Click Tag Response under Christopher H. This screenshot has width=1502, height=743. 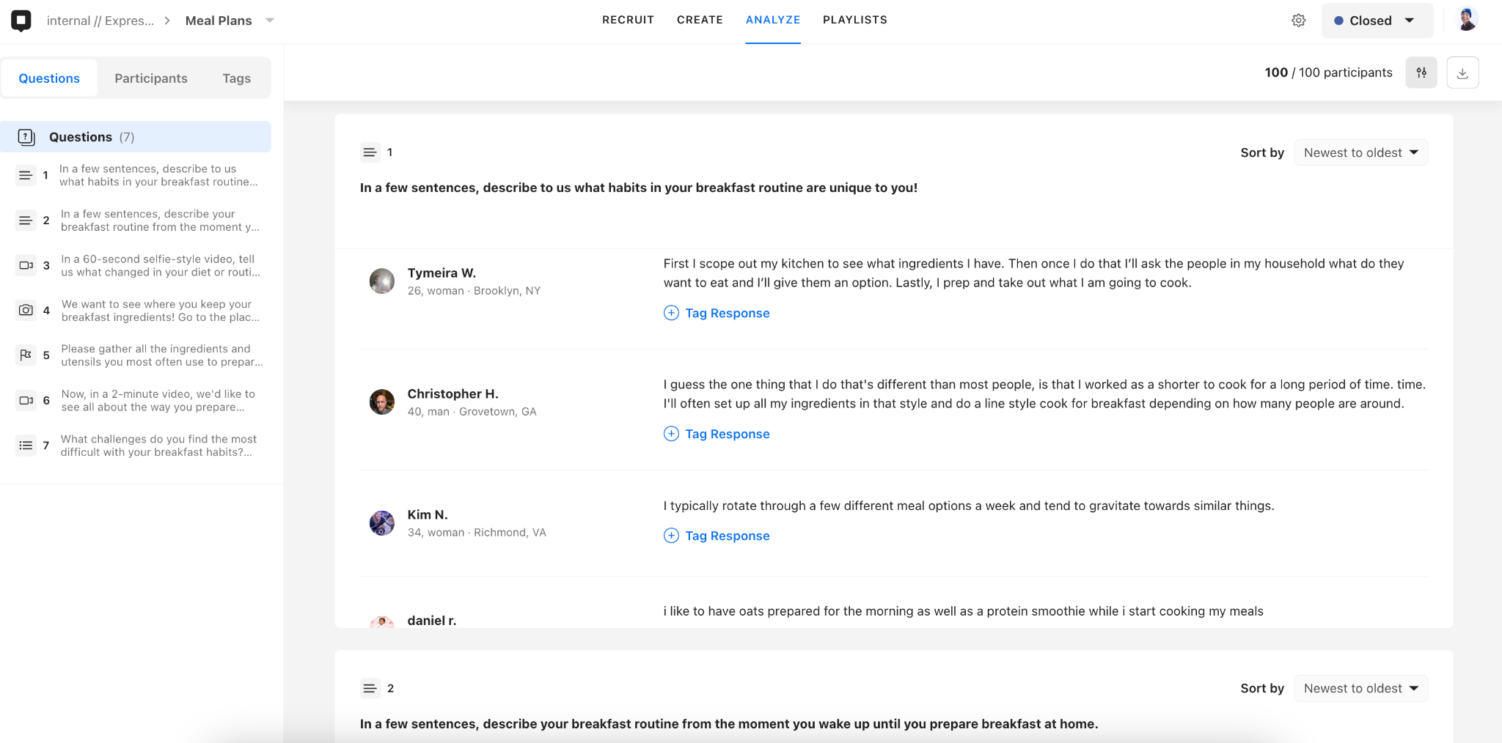pyautogui.click(x=728, y=434)
